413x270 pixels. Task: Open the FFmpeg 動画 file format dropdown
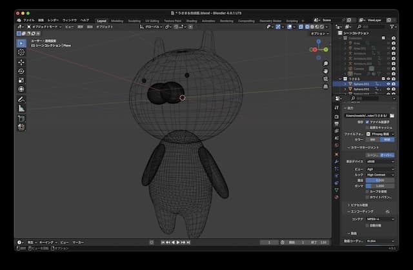tap(380, 134)
